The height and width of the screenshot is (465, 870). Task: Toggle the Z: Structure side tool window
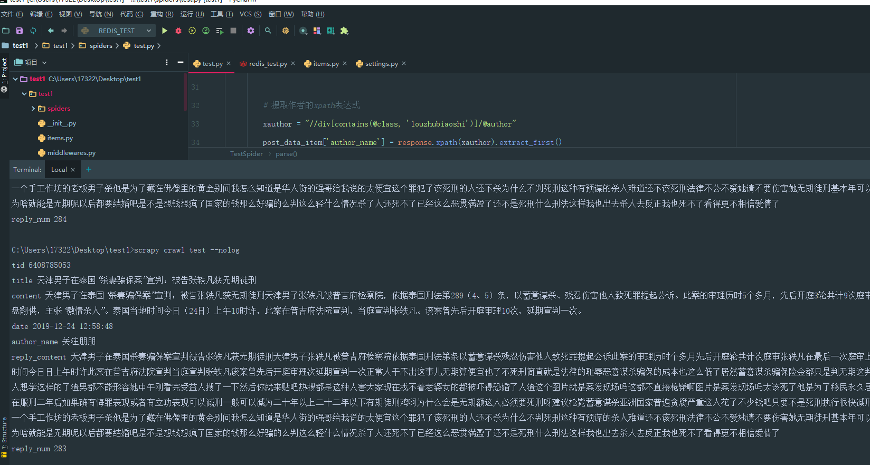(x=4, y=438)
